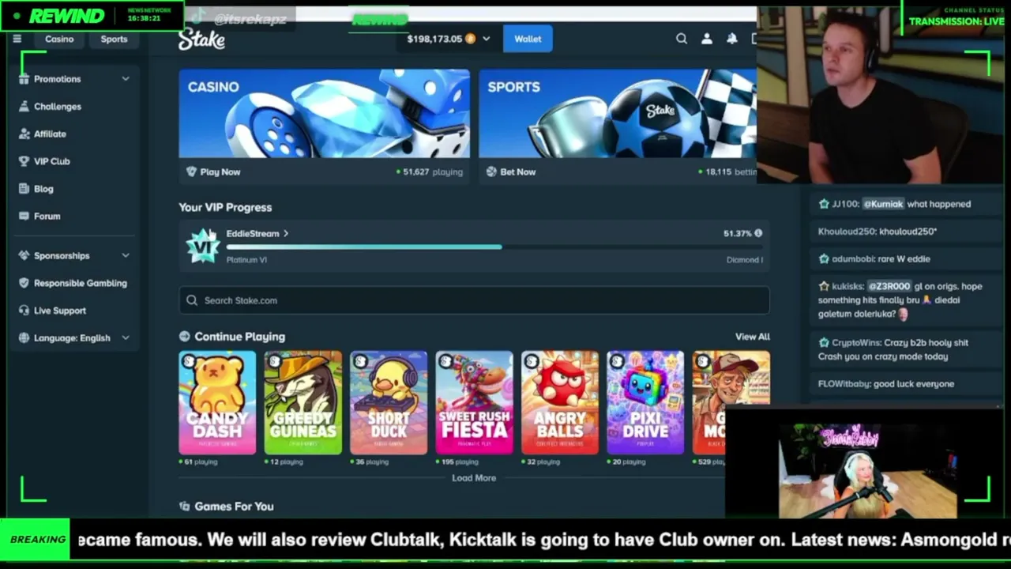The width and height of the screenshot is (1011, 569).
Task: Open the Pixi Drive game
Action: pos(645,403)
